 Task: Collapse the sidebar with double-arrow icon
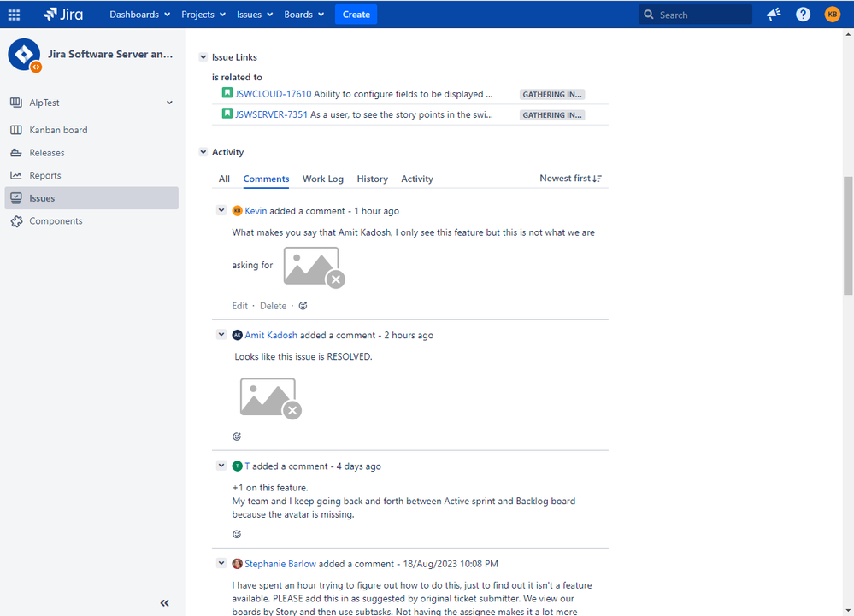[164, 603]
